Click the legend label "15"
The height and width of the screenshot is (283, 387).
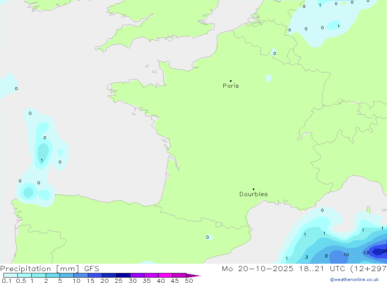tap(91, 281)
